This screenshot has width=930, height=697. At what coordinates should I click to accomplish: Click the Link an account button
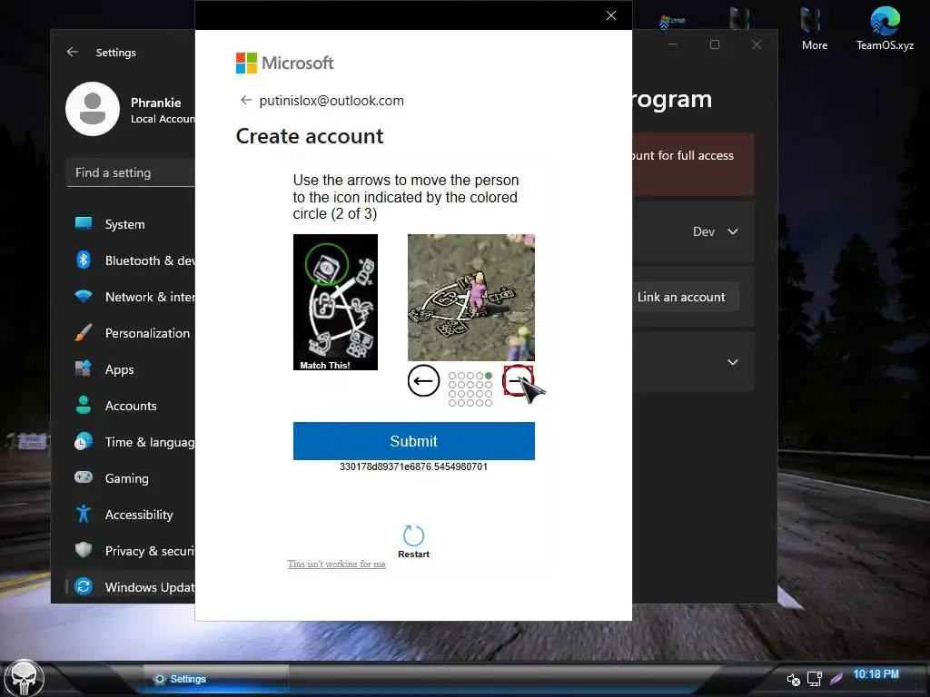coord(681,297)
